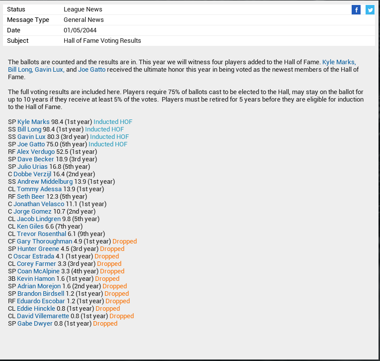Open Alex Verdugo's player page
380x361 pixels.
pos(36,152)
